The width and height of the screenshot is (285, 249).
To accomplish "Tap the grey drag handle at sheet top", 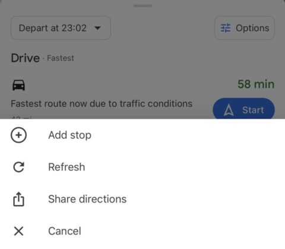I will [142, 6].
